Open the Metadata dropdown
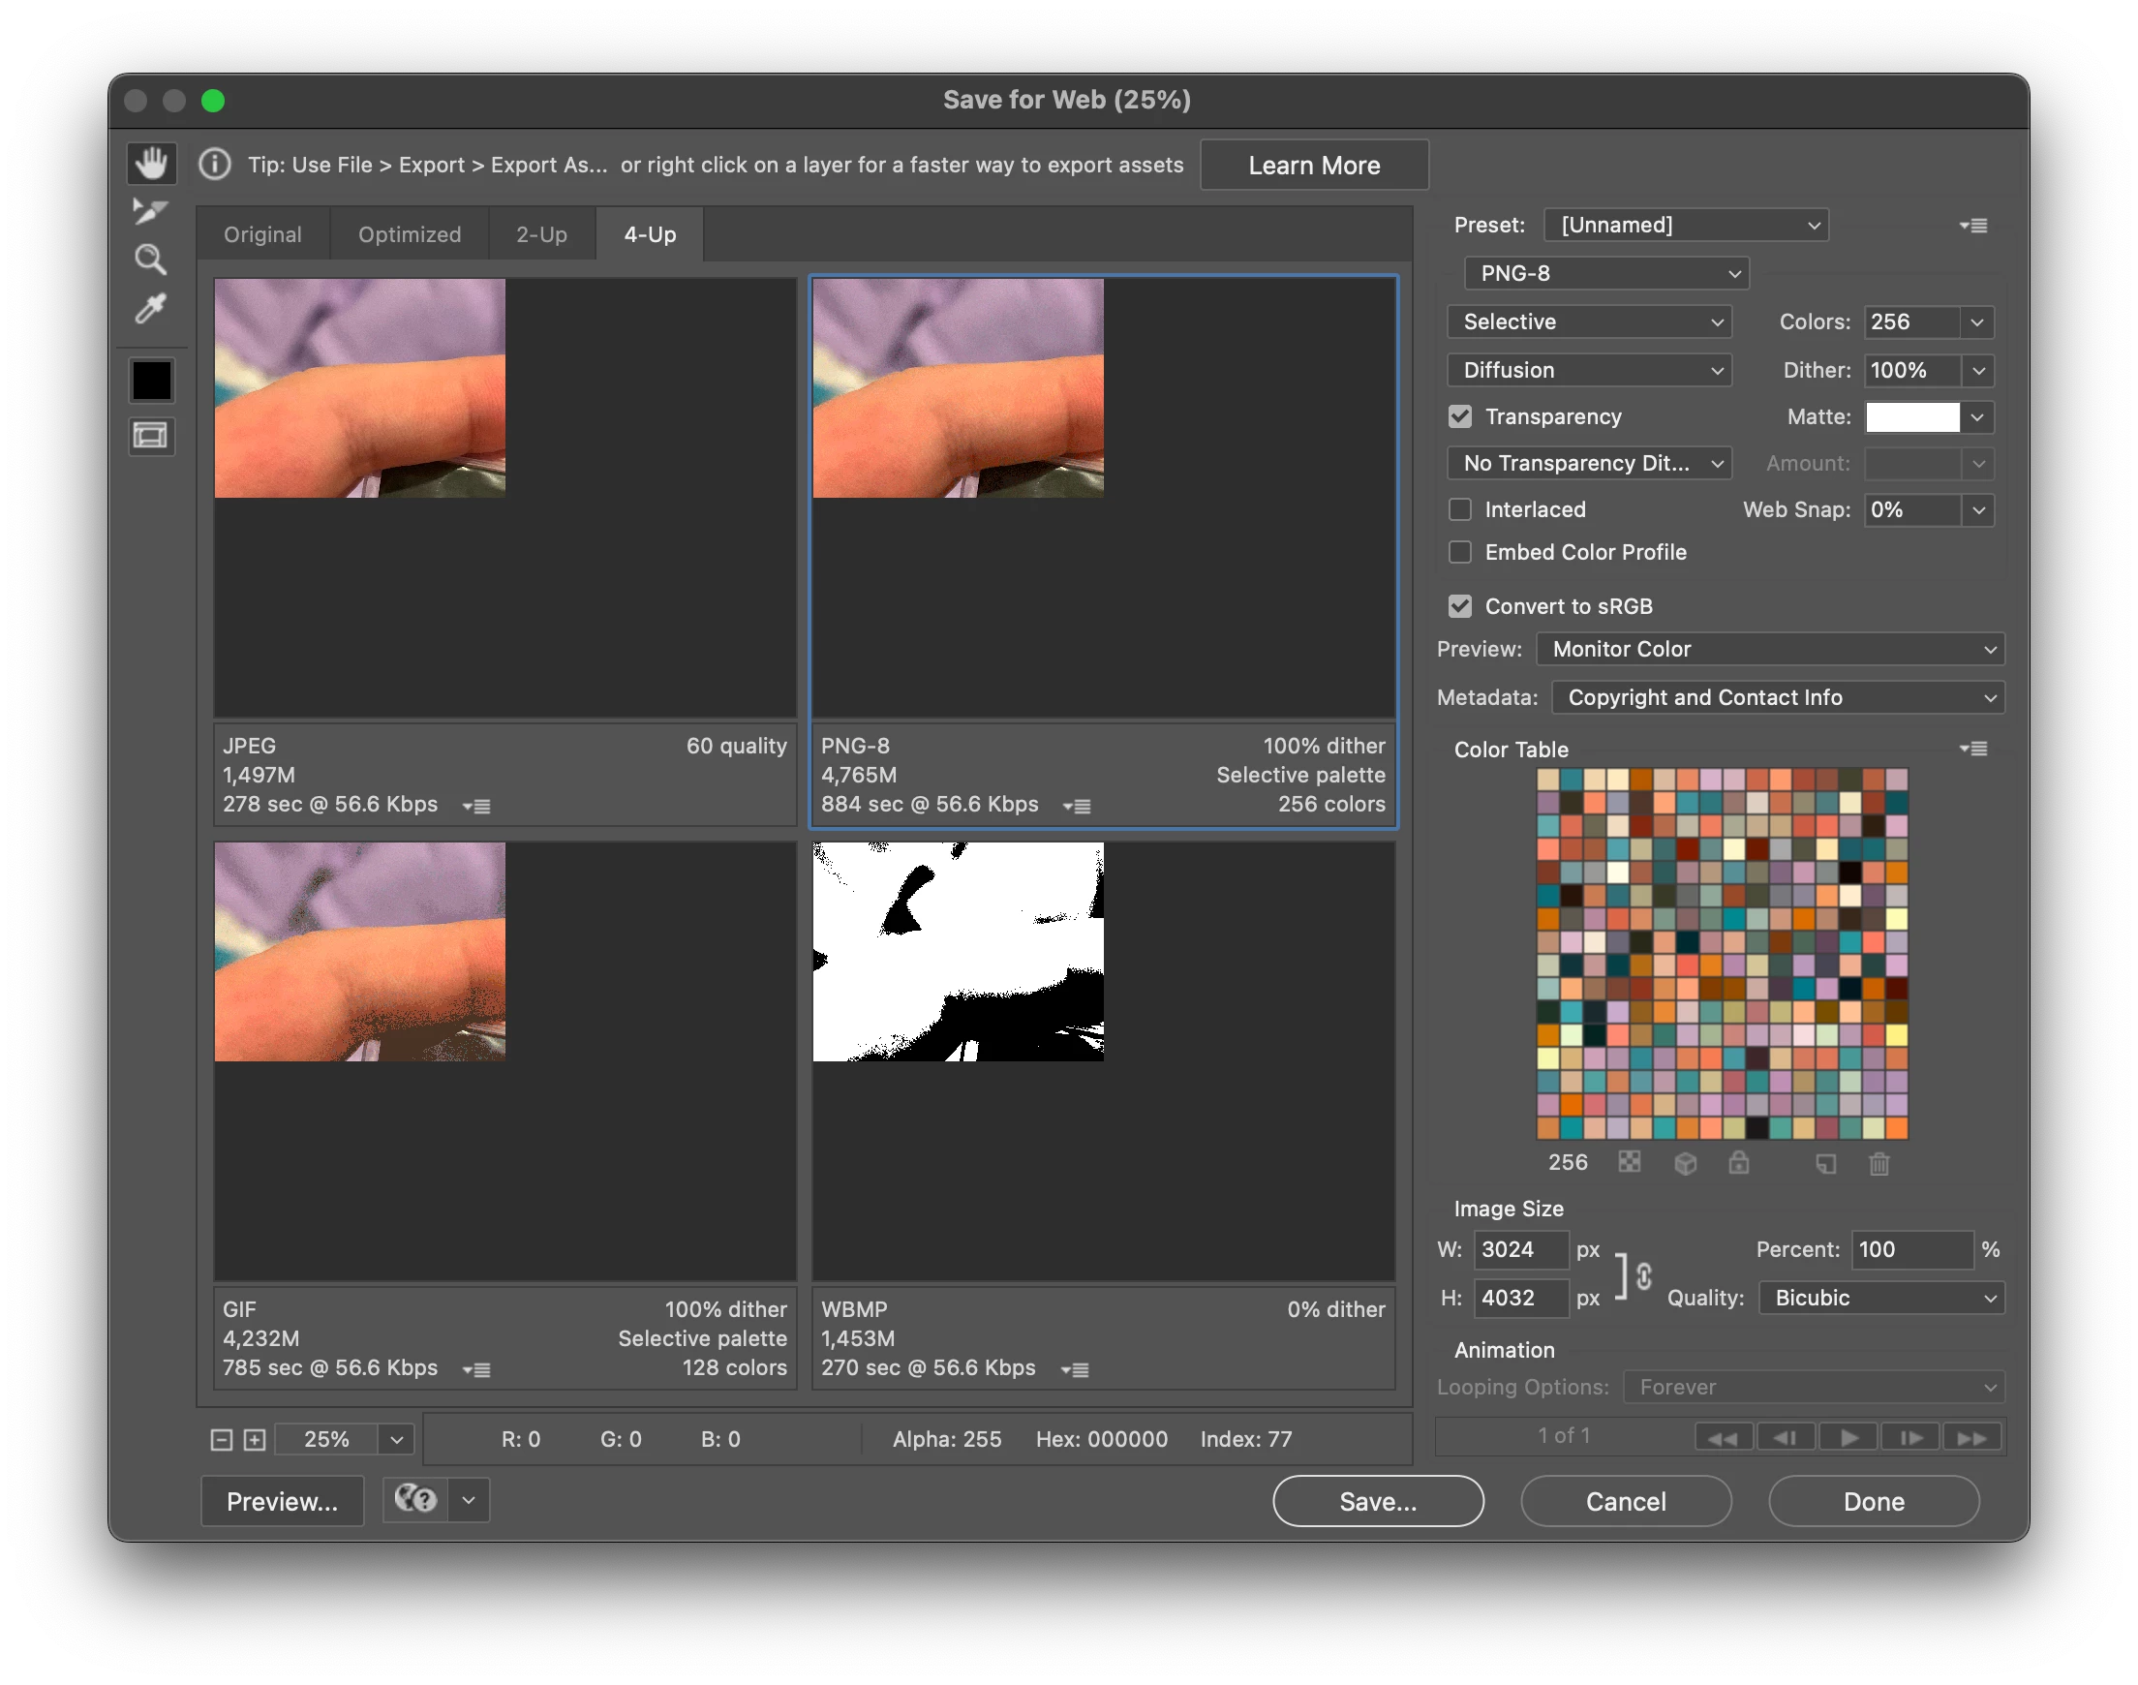Screen dimensions: 2138x1685 [1778, 697]
